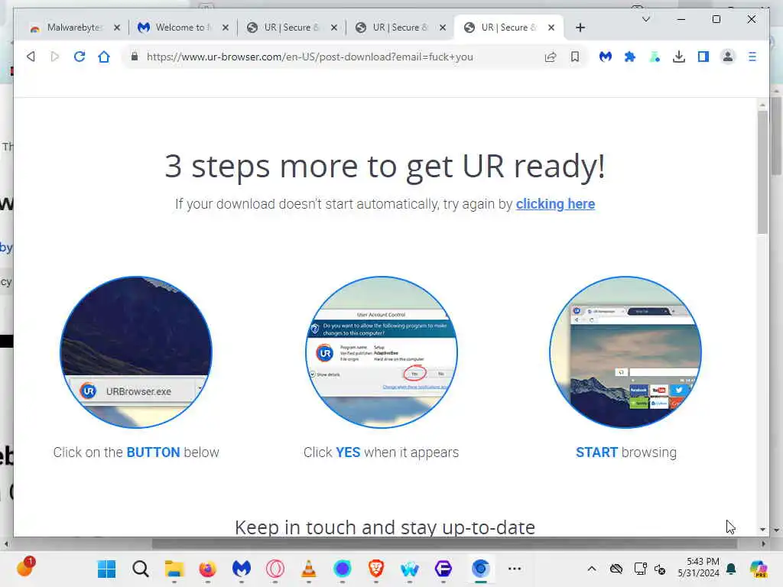783x587 pixels.
Task: Open the notification bell in the tray
Action: (x=732, y=569)
